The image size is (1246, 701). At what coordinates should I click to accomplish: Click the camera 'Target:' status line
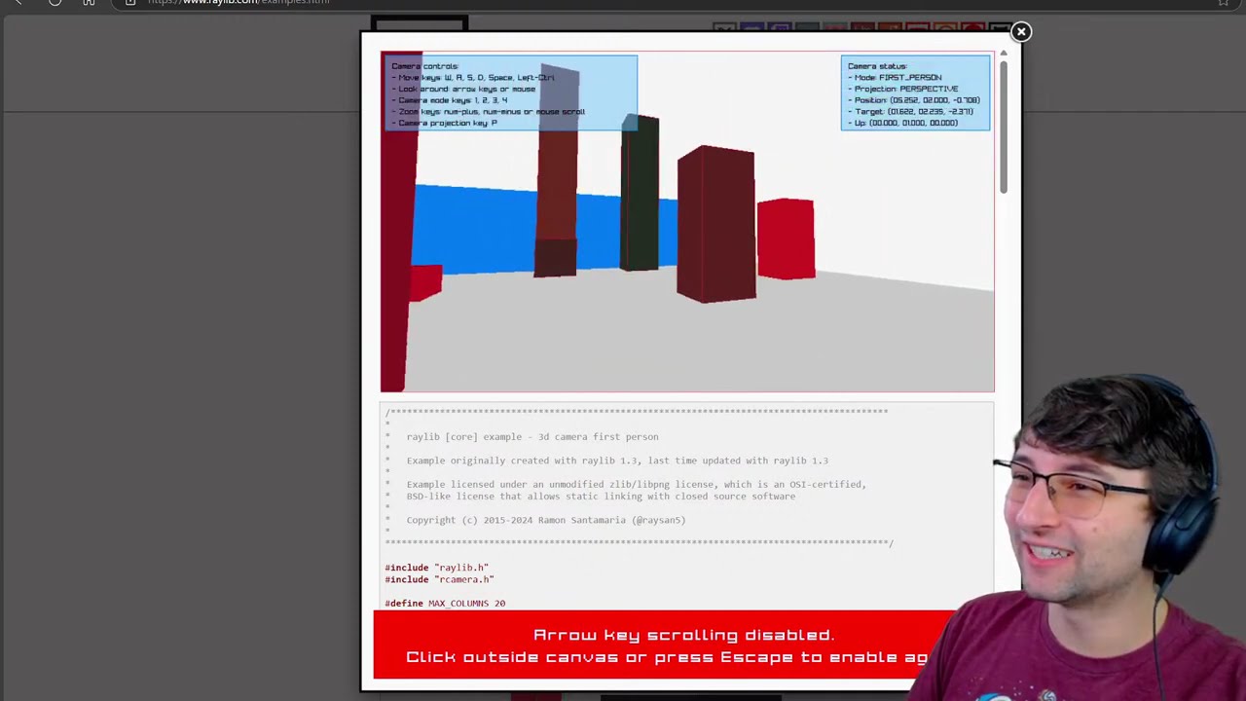click(x=910, y=112)
